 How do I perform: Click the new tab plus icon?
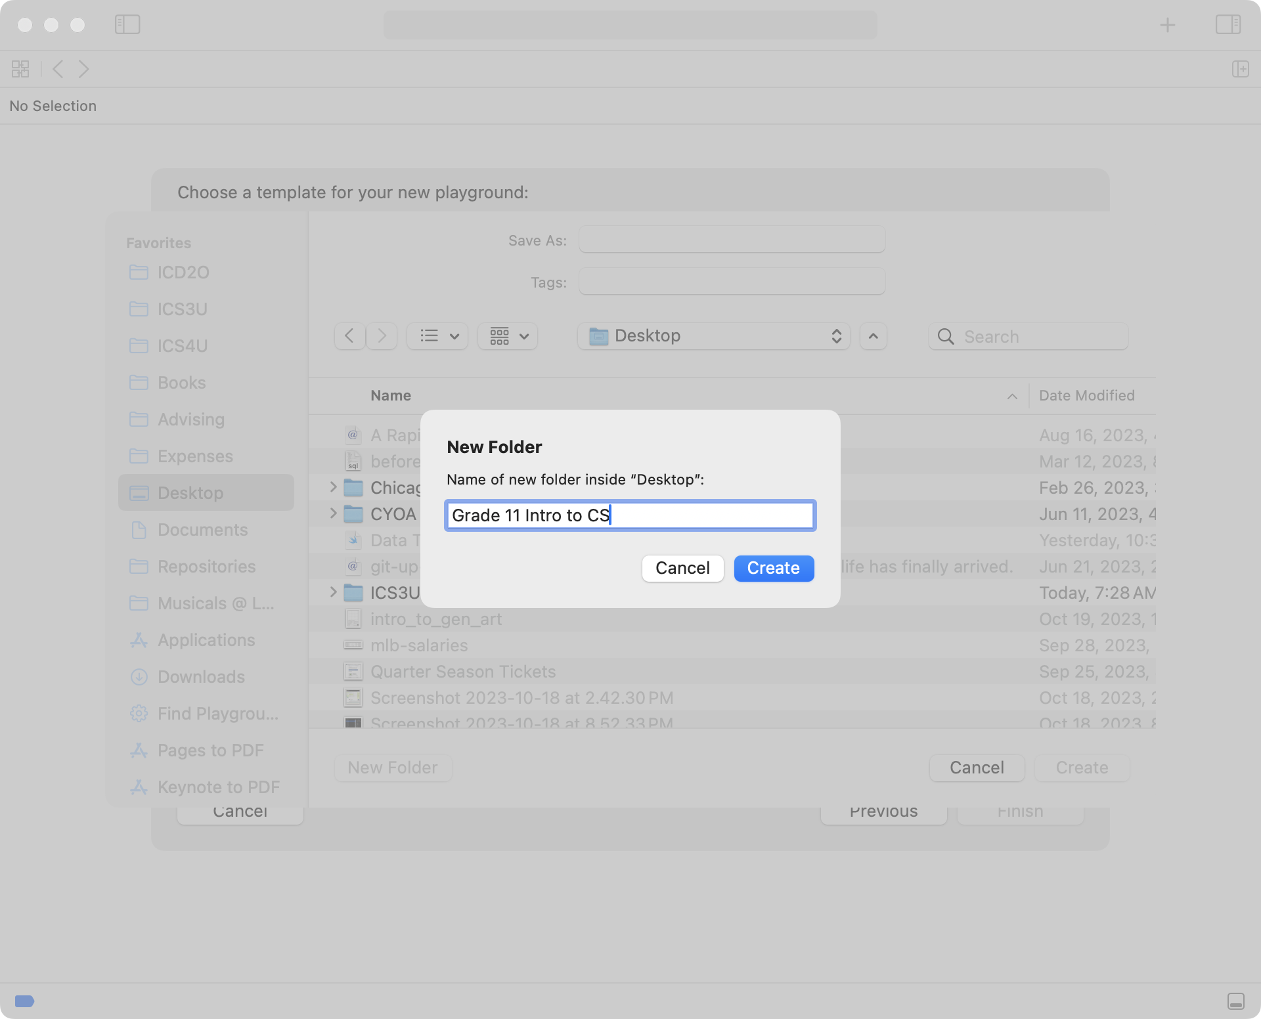pos(1168,24)
